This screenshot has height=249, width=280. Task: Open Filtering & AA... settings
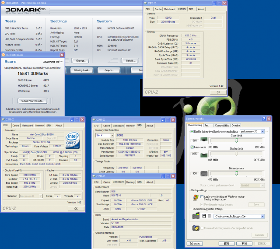[82, 70]
